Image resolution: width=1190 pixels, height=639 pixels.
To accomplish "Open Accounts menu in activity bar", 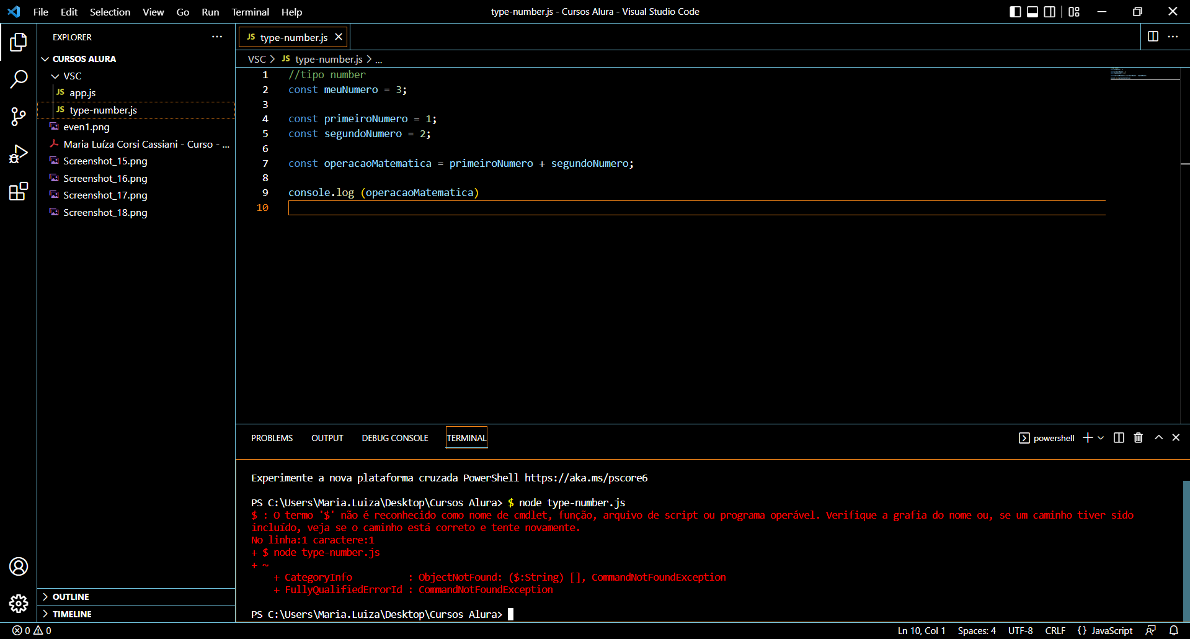I will 19,566.
